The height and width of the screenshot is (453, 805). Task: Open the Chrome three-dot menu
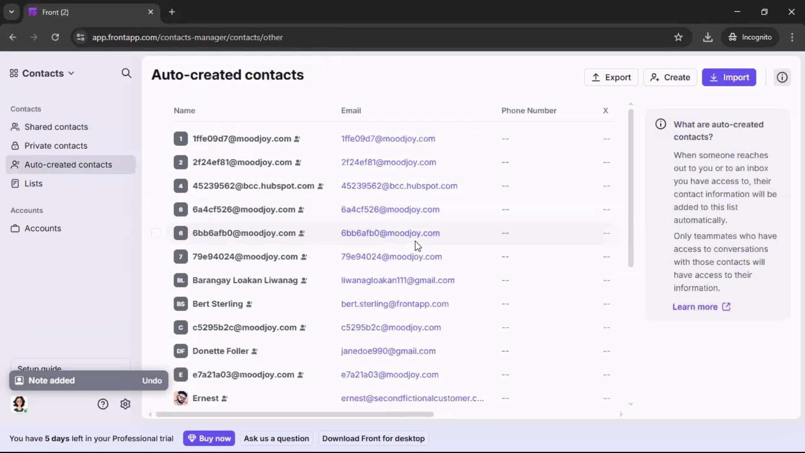click(x=792, y=37)
